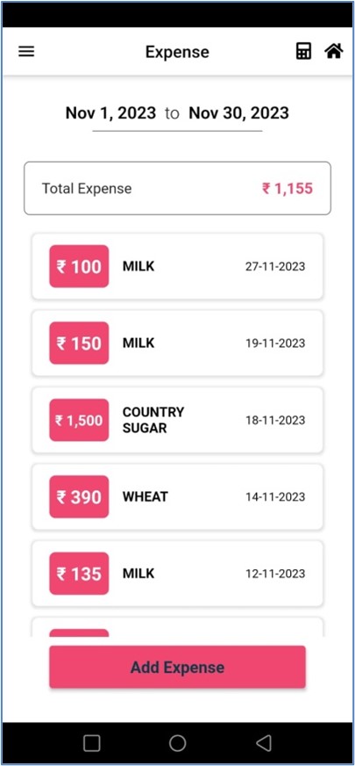
Task: Go to home via house icon
Action: 334,51
